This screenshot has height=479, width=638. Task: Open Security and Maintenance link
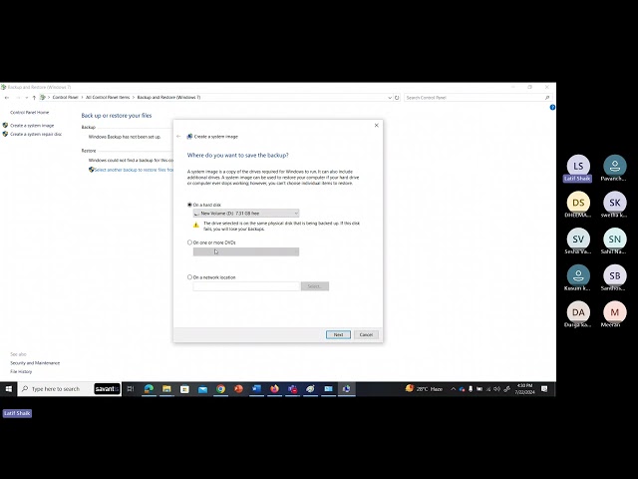coord(35,363)
